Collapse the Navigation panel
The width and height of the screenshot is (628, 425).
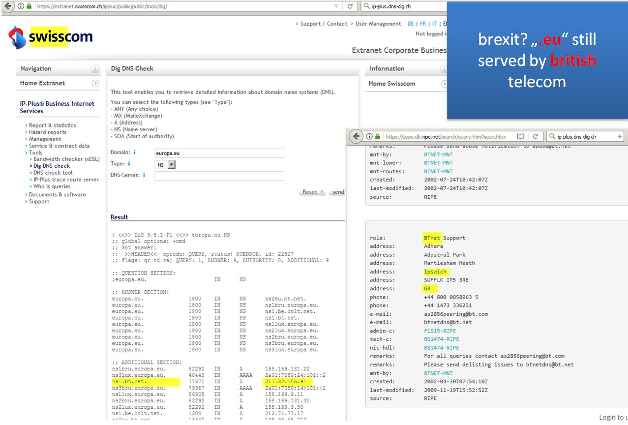tap(95, 69)
